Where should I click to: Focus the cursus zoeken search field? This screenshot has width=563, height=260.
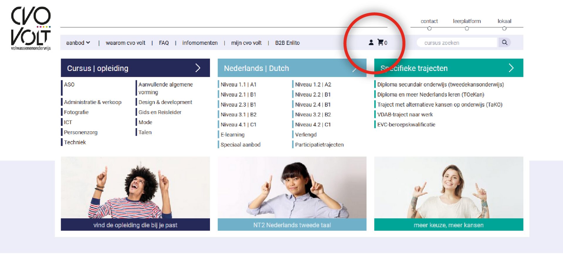pyautogui.click(x=457, y=43)
